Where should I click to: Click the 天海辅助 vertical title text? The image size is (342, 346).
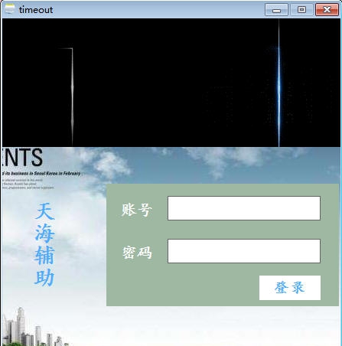pyautogui.click(x=44, y=244)
